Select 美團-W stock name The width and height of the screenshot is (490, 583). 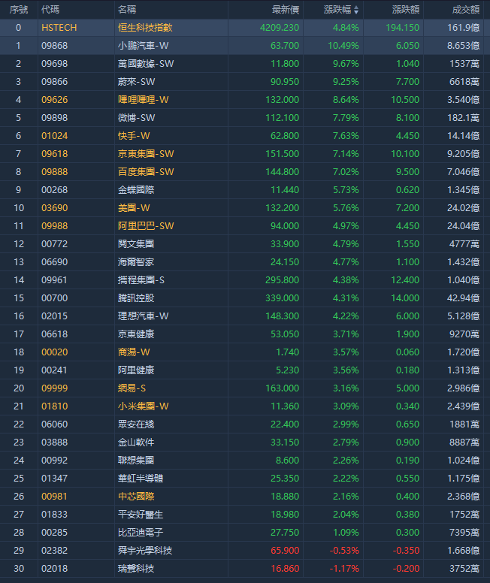[x=134, y=208]
